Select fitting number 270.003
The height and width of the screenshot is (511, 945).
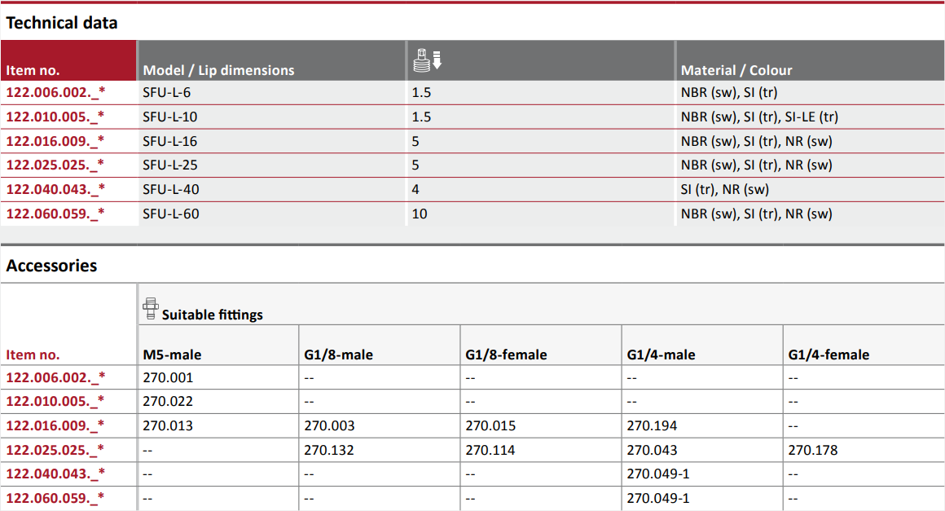tap(329, 425)
